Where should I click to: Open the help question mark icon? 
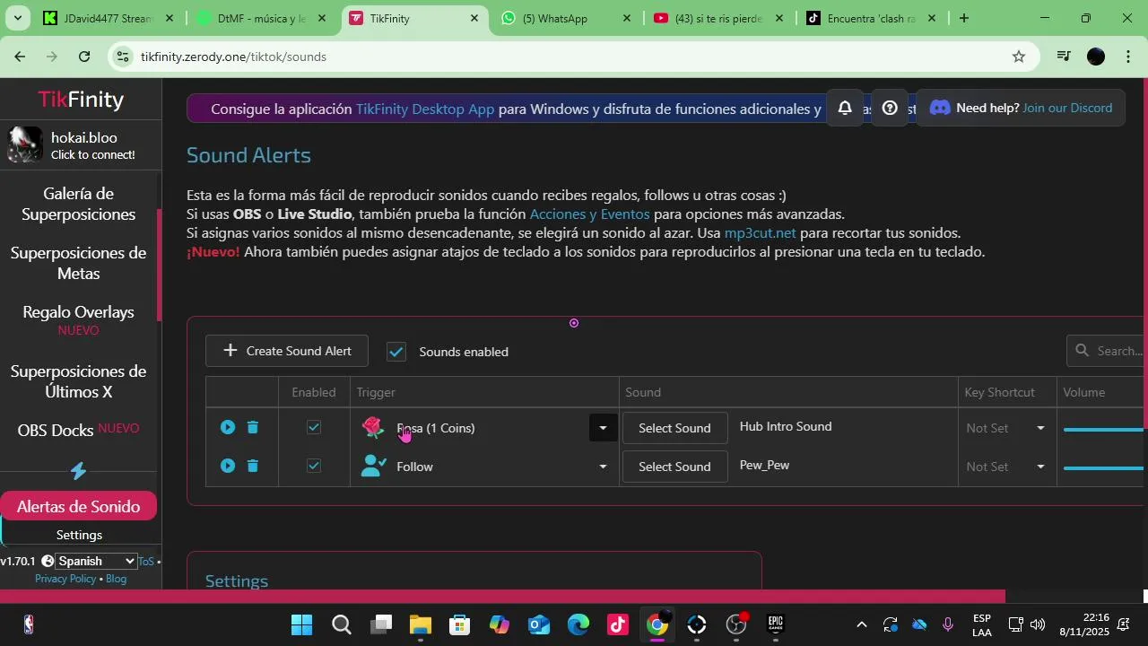pos(890,109)
